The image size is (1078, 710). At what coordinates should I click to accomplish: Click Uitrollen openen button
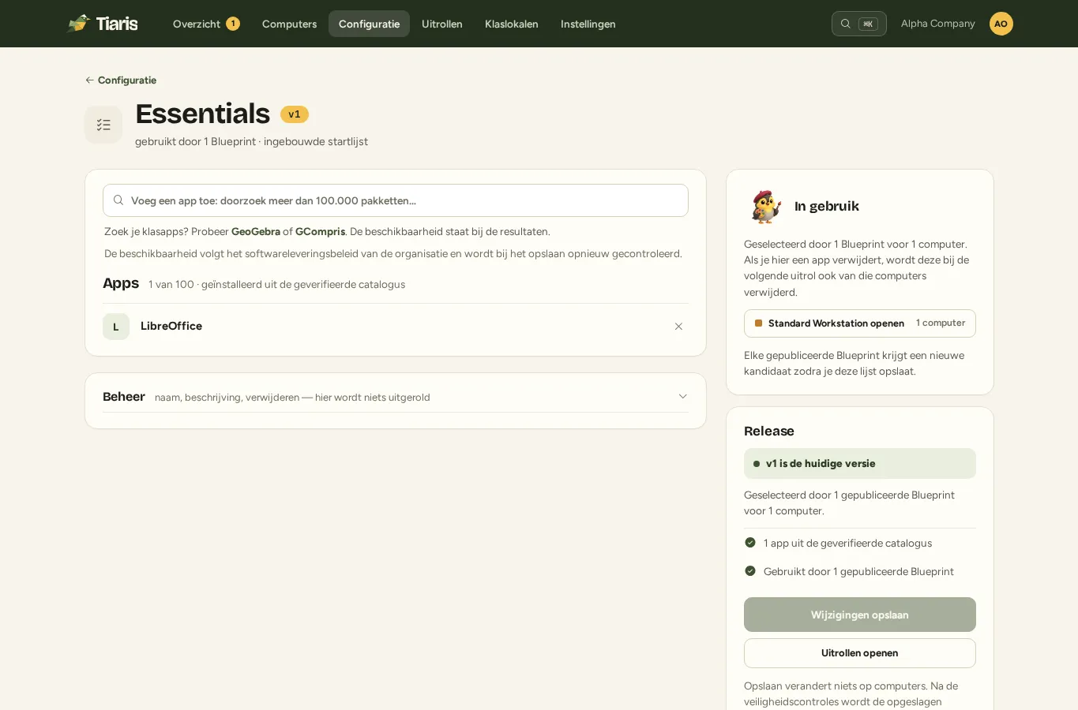860,653
